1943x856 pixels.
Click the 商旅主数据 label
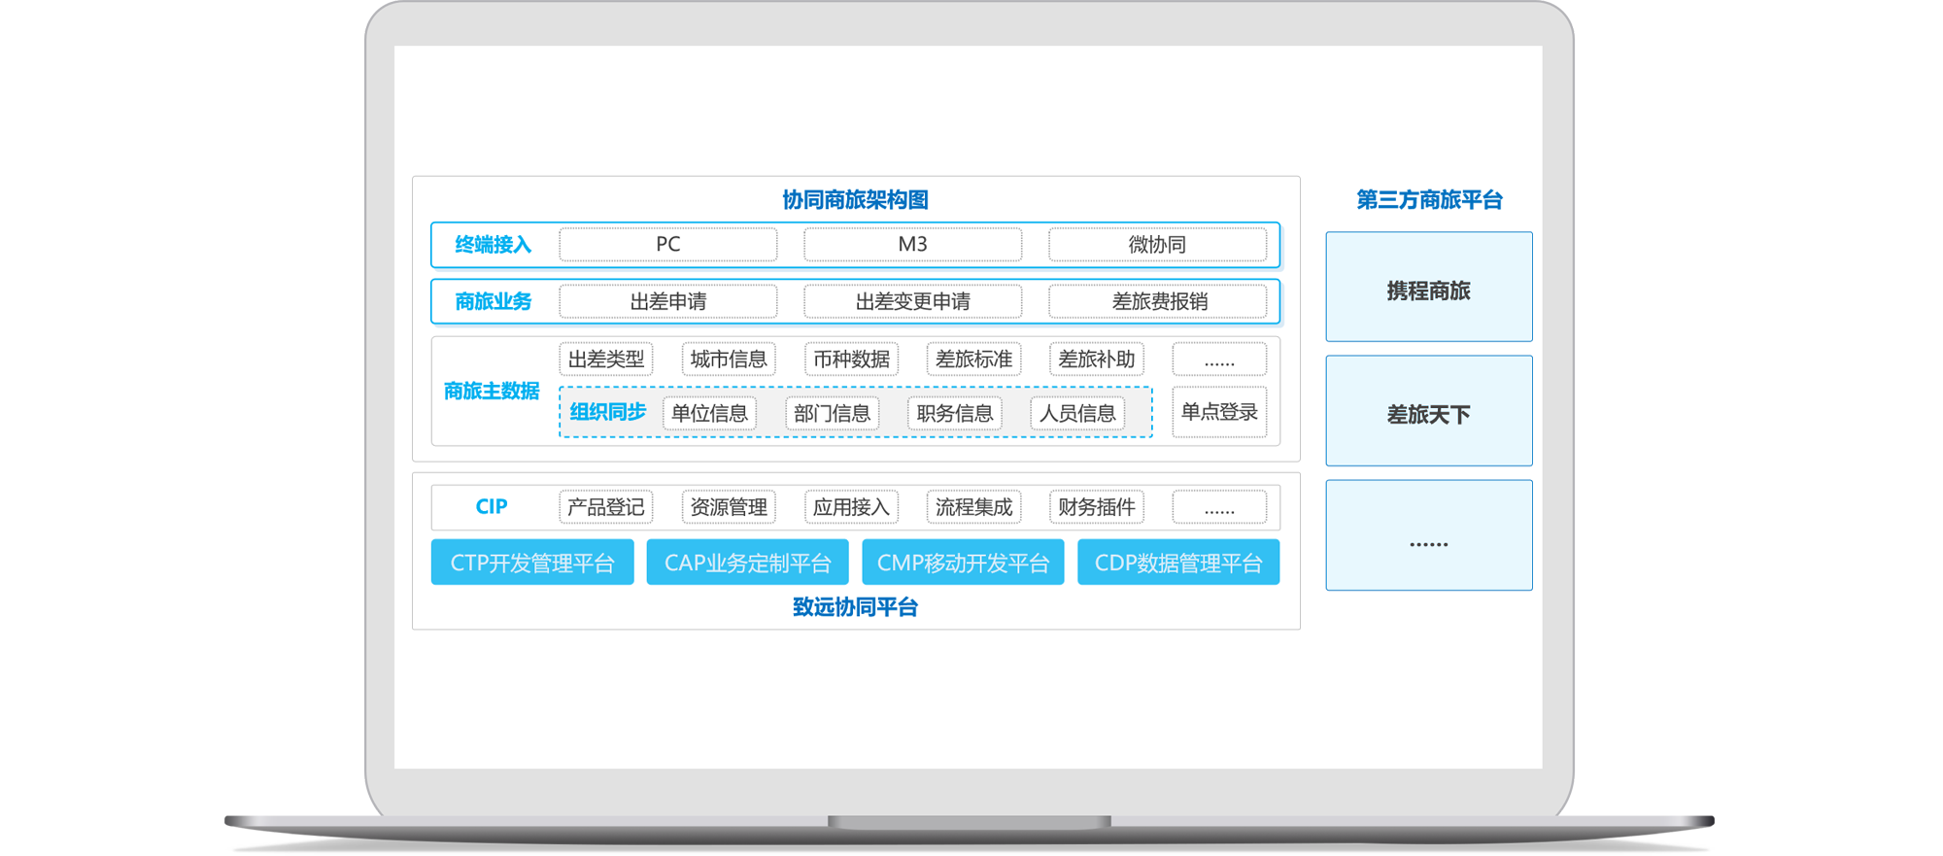coord(492,392)
